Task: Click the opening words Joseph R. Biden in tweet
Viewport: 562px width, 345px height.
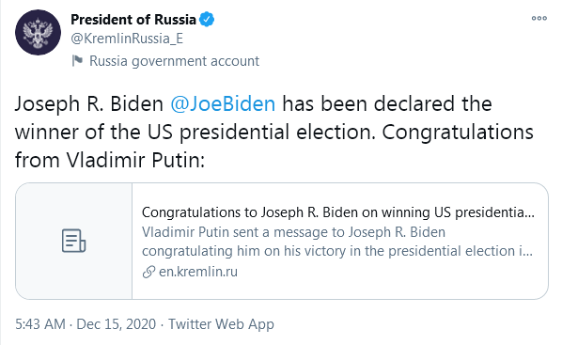Action: pyautogui.click(x=89, y=104)
